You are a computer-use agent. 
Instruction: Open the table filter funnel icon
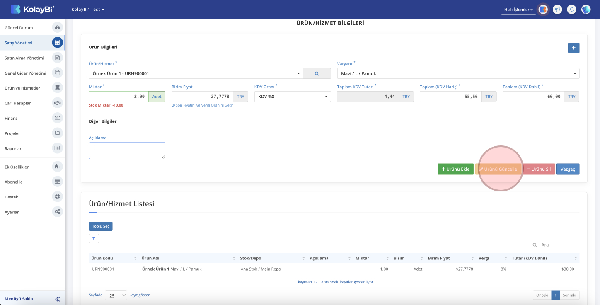click(x=94, y=239)
